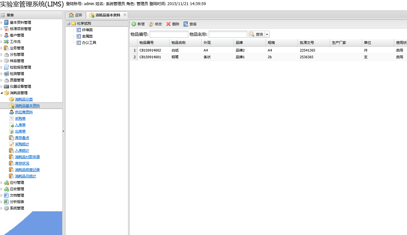Open the 库存盘点 link
Screen dimensions: 407x235
click(x=22, y=138)
